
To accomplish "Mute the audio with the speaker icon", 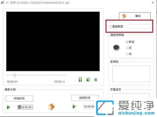I will (96, 80).
